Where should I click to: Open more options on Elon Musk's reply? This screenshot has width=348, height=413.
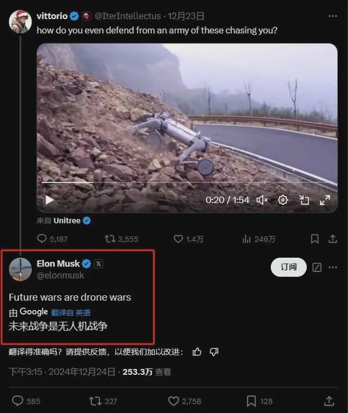(333, 268)
